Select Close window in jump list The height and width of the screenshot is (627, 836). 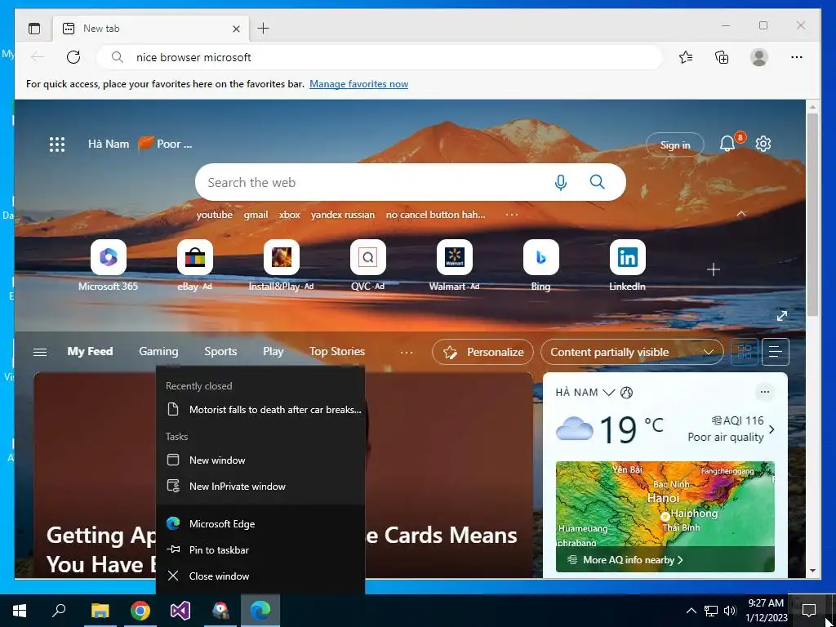tap(260, 576)
